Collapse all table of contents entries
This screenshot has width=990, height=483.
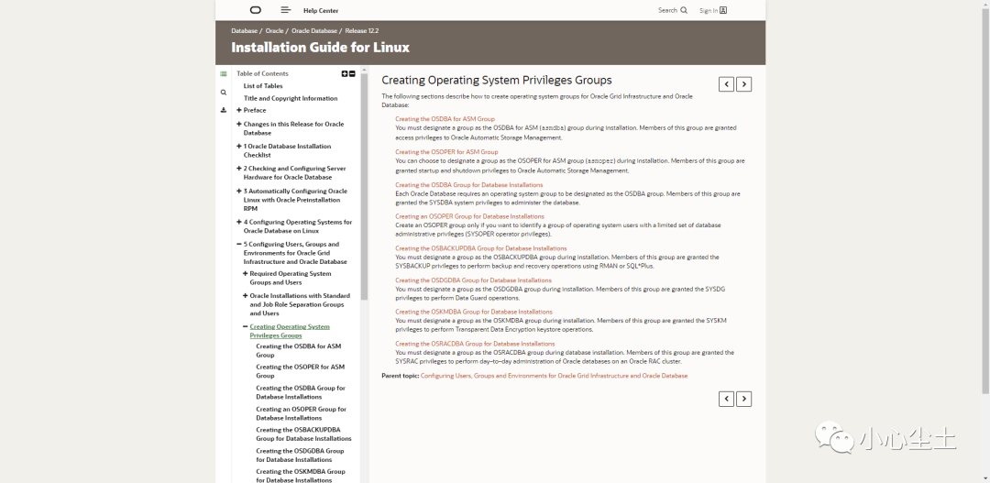pos(352,74)
